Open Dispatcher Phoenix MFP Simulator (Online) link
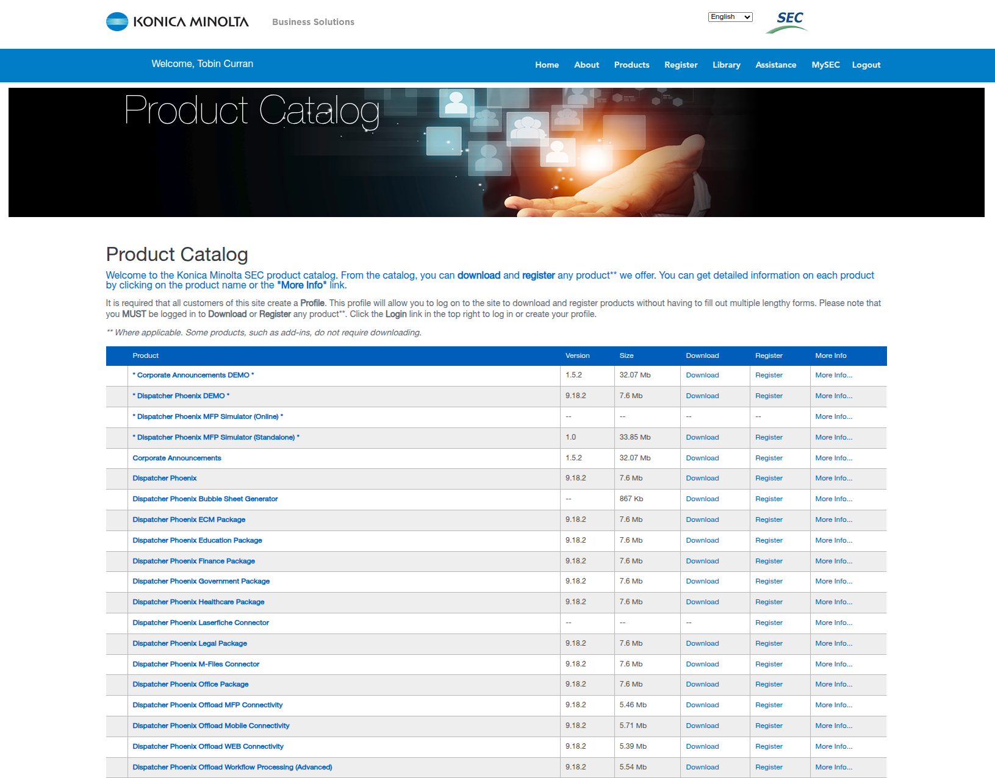 point(208,417)
